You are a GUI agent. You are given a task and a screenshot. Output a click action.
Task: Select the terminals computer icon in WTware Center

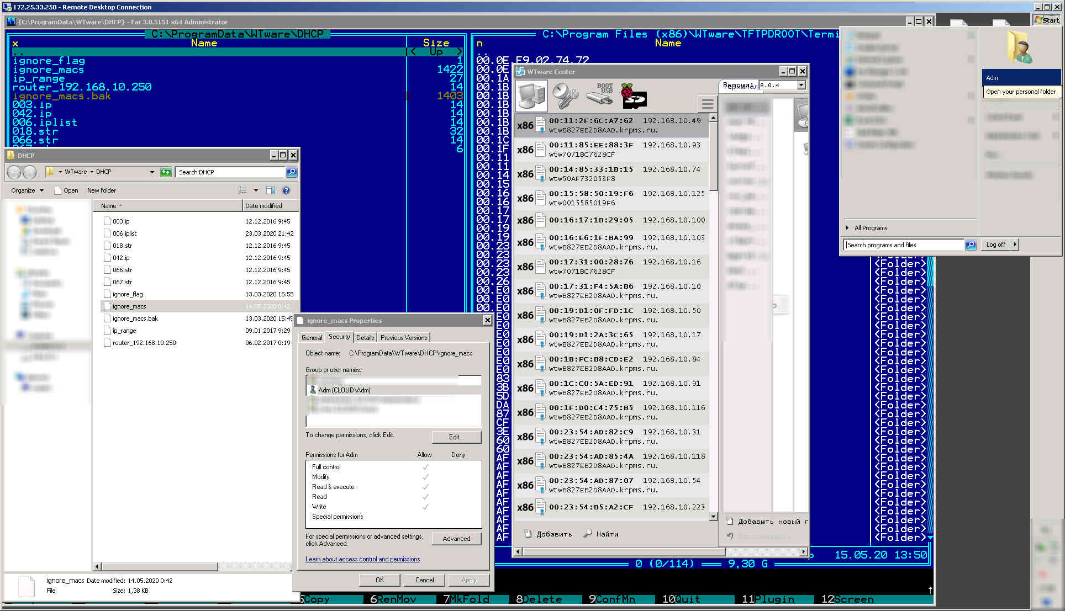click(531, 95)
